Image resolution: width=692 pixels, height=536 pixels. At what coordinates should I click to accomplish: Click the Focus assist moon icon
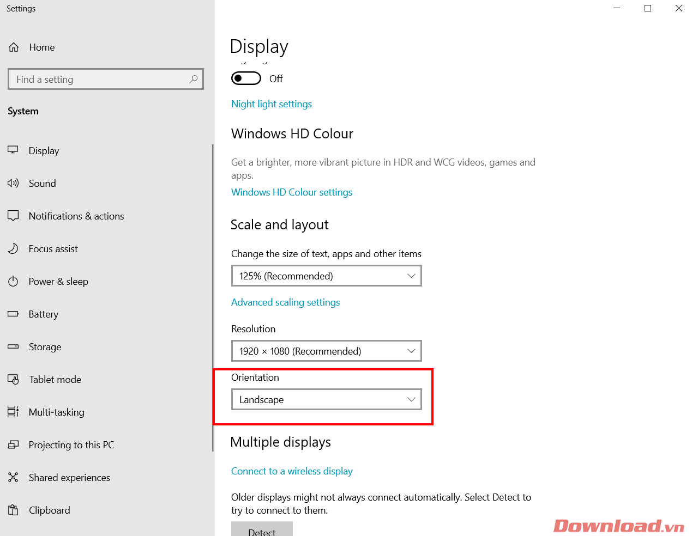point(13,249)
